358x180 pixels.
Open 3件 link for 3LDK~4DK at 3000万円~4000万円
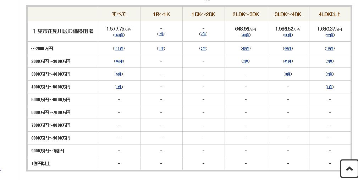point(288,74)
